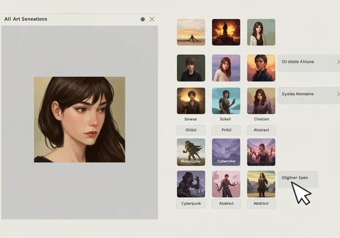Click the Cyberpunk style button
This screenshot has width=340, height=238.
click(x=191, y=203)
